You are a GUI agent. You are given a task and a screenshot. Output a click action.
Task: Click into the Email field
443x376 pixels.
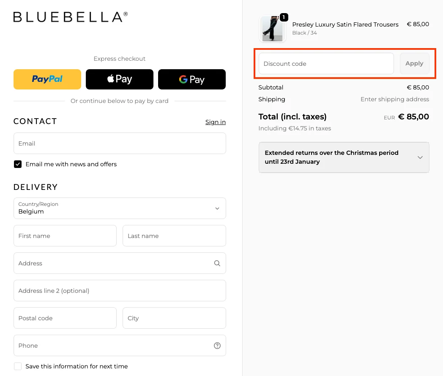120,143
